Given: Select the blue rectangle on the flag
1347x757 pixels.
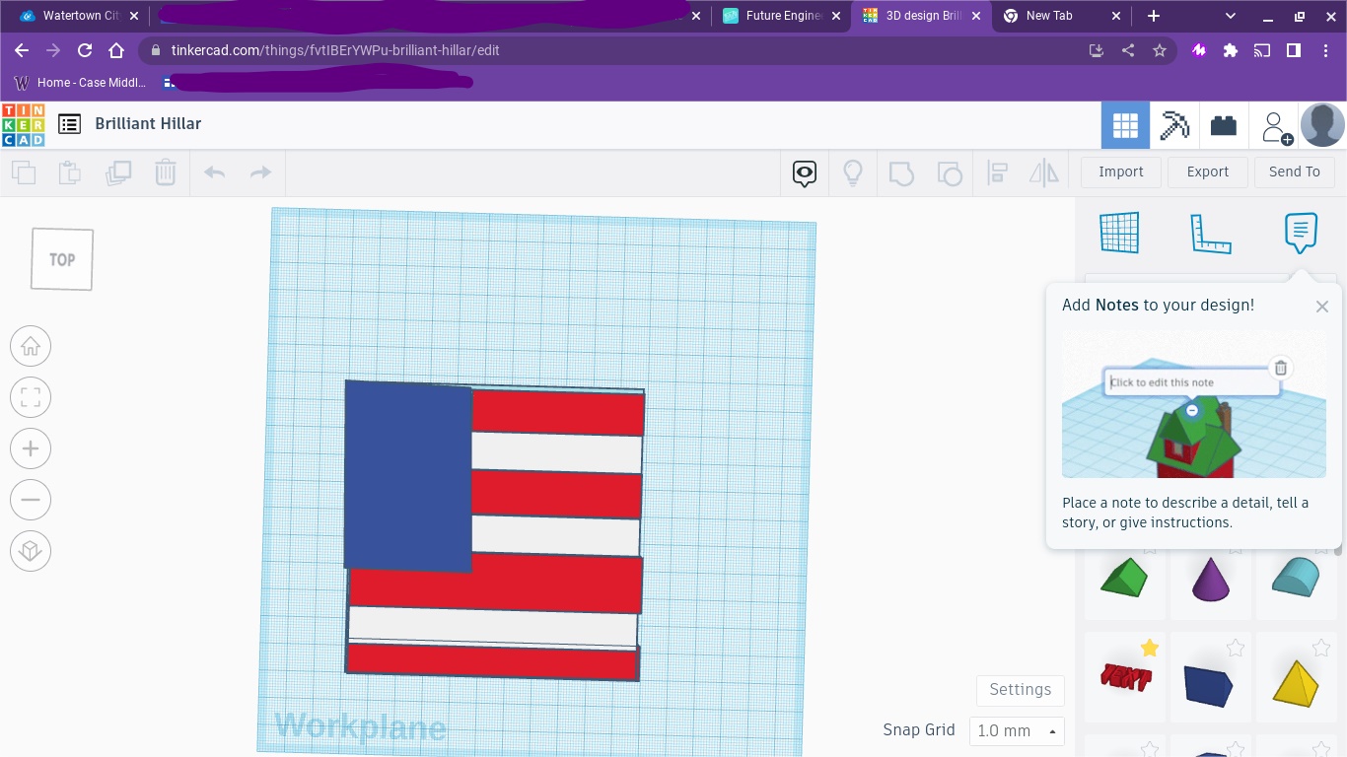Looking at the screenshot, I should coord(408,476).
